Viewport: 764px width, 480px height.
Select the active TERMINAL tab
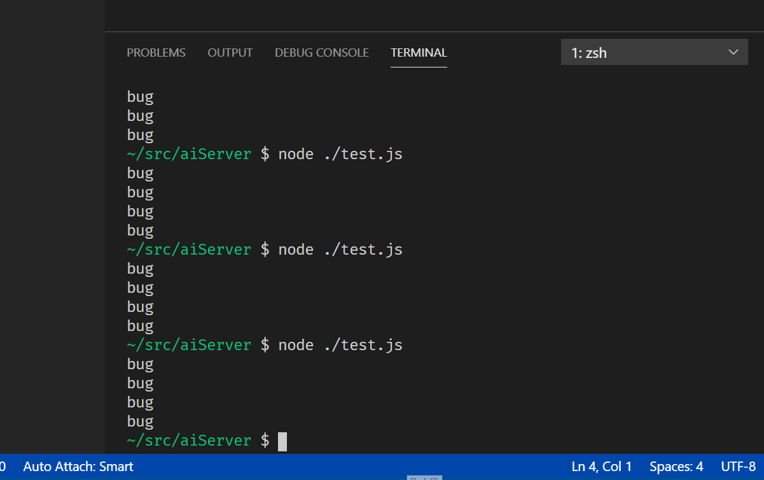[419, 52]
